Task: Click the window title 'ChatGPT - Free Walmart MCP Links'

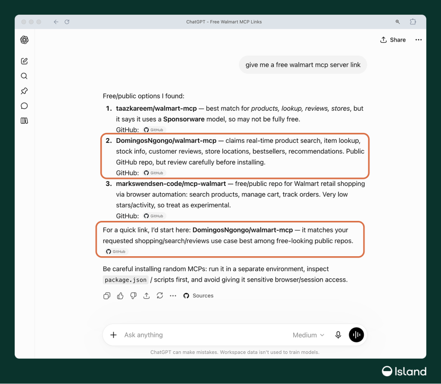Action: point(224,22)
